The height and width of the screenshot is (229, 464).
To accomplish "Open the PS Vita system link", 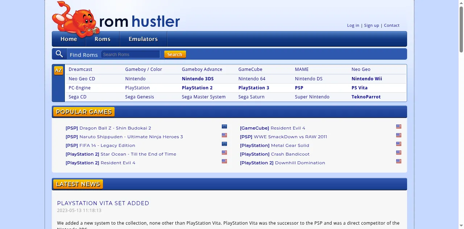I will click(360, 88).
